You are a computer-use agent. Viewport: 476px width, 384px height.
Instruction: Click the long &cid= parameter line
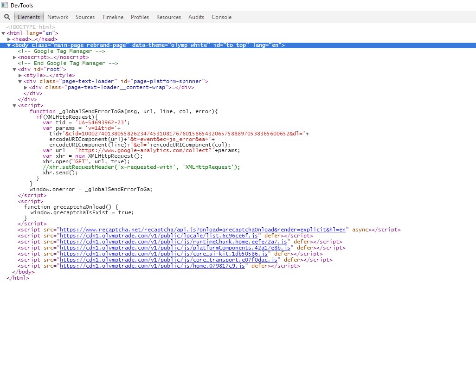[179, 134]
